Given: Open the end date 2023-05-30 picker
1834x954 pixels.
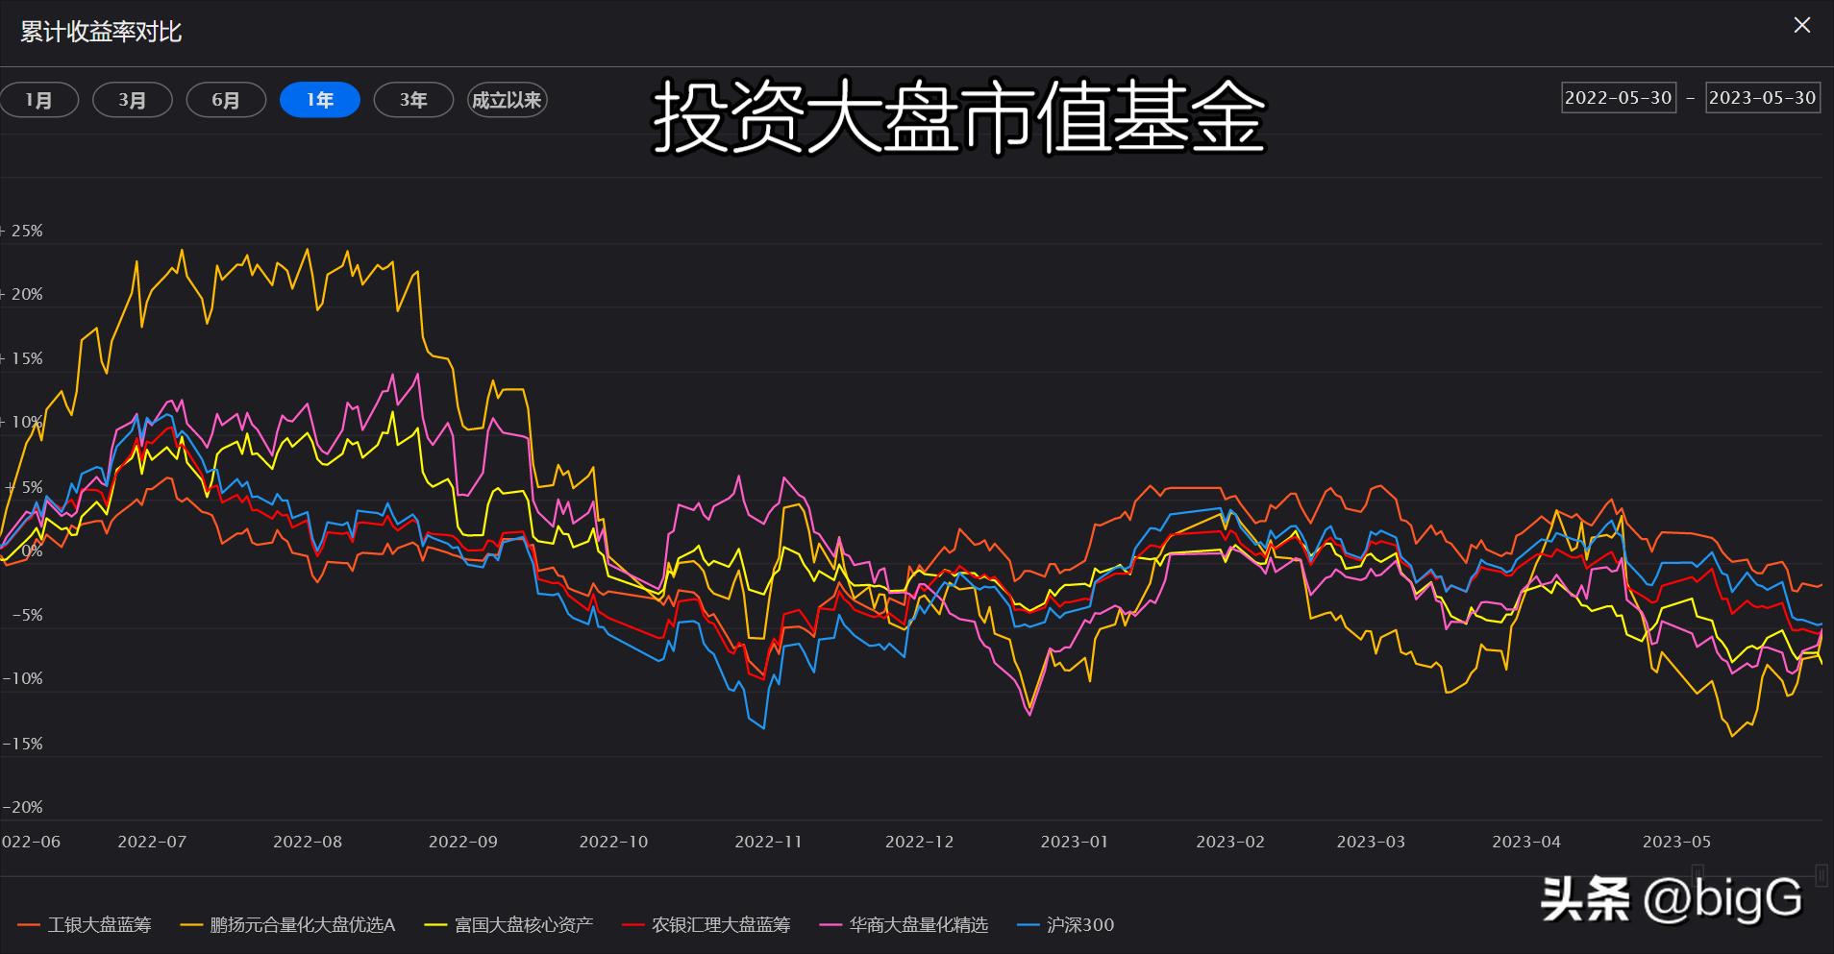Looking at the screenshot, I should pos(1762,97).
